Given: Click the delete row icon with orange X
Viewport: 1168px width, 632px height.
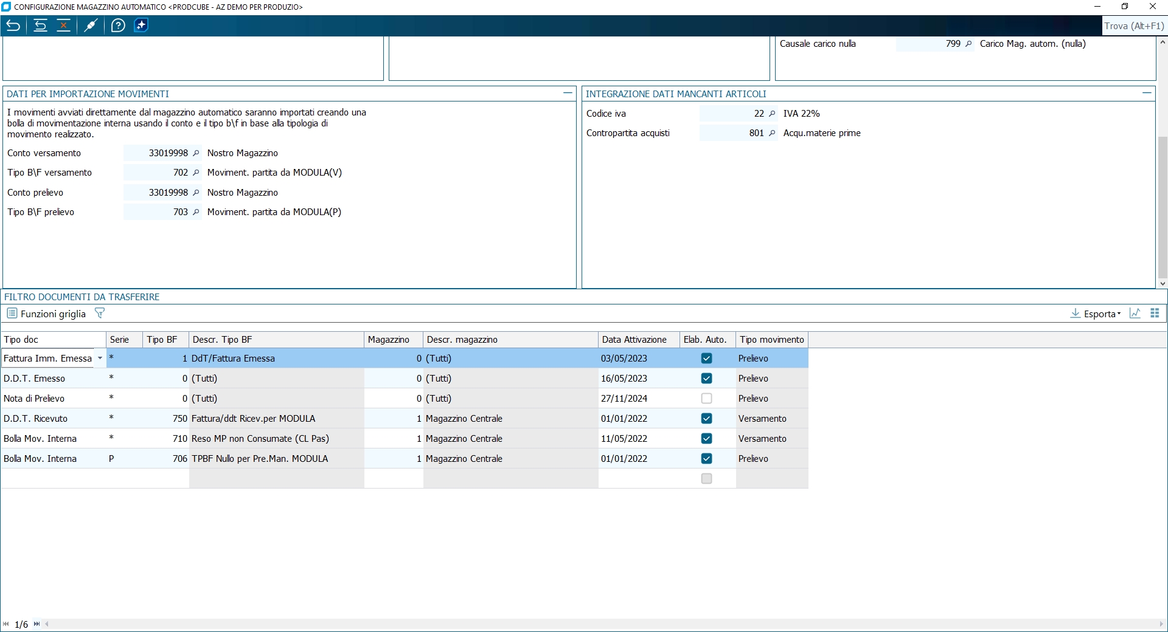Looking at the screenshot, I should 63,26.
